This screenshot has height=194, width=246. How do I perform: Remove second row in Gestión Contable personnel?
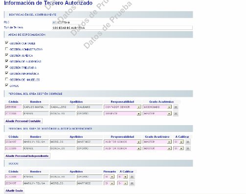click(176, 113)
